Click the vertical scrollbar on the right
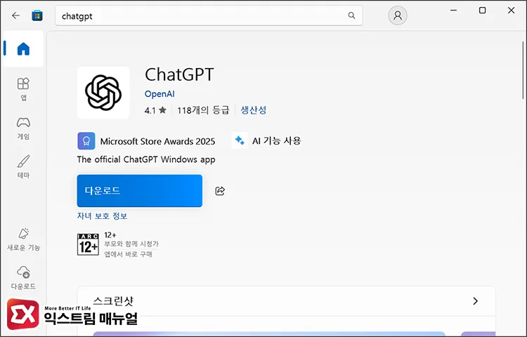This screenshot has width=527, height=337. point(523,70)
